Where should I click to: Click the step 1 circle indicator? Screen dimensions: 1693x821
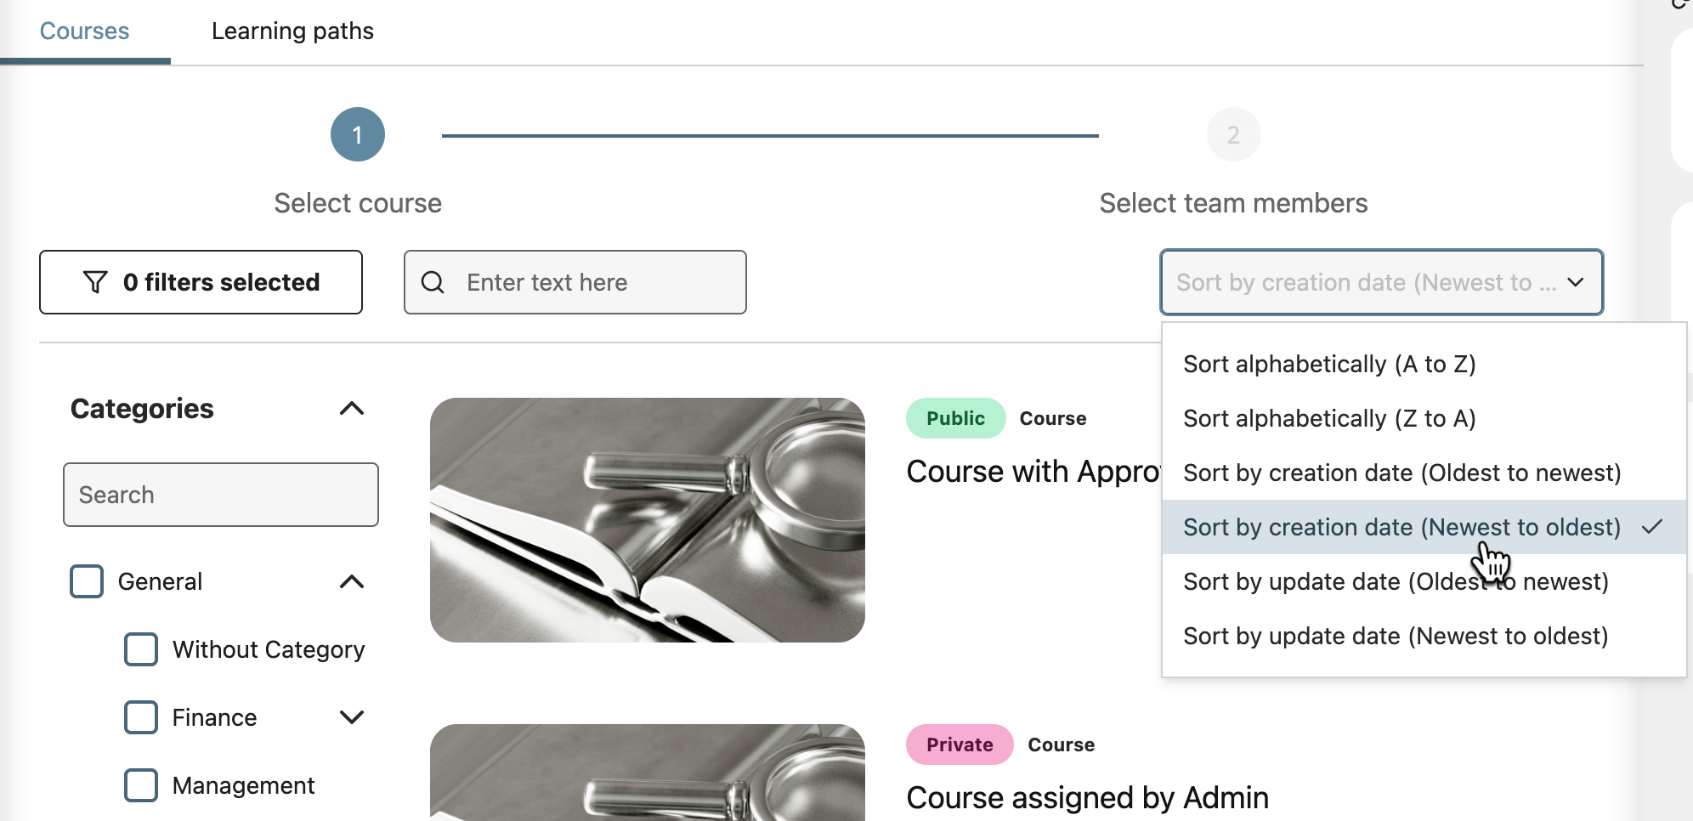click(358, 134)
